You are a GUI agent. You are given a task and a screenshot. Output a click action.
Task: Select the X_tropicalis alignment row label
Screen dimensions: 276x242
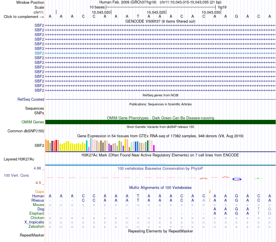pos(34,222)
